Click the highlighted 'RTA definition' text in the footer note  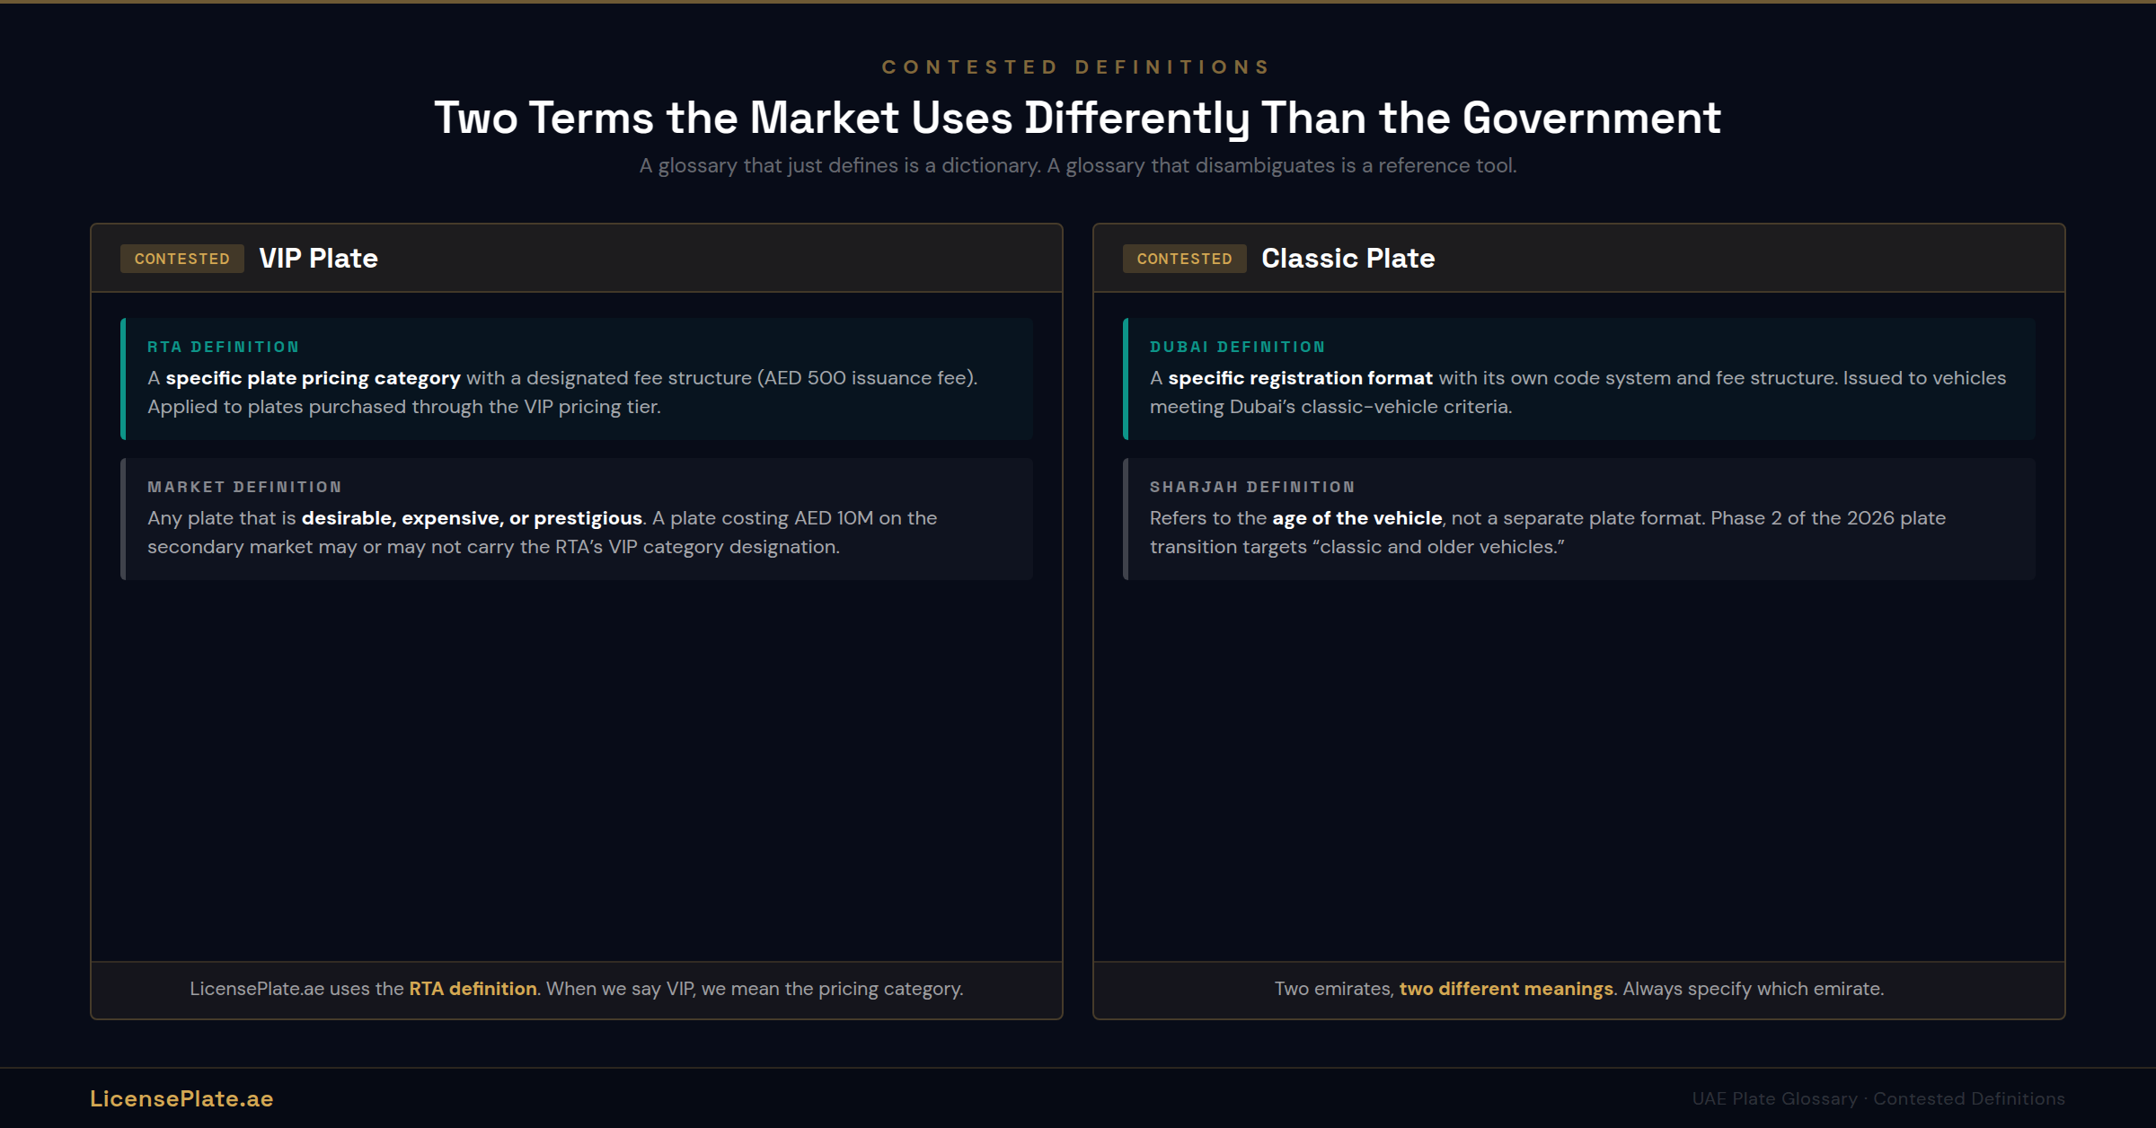tap(472, 988)
